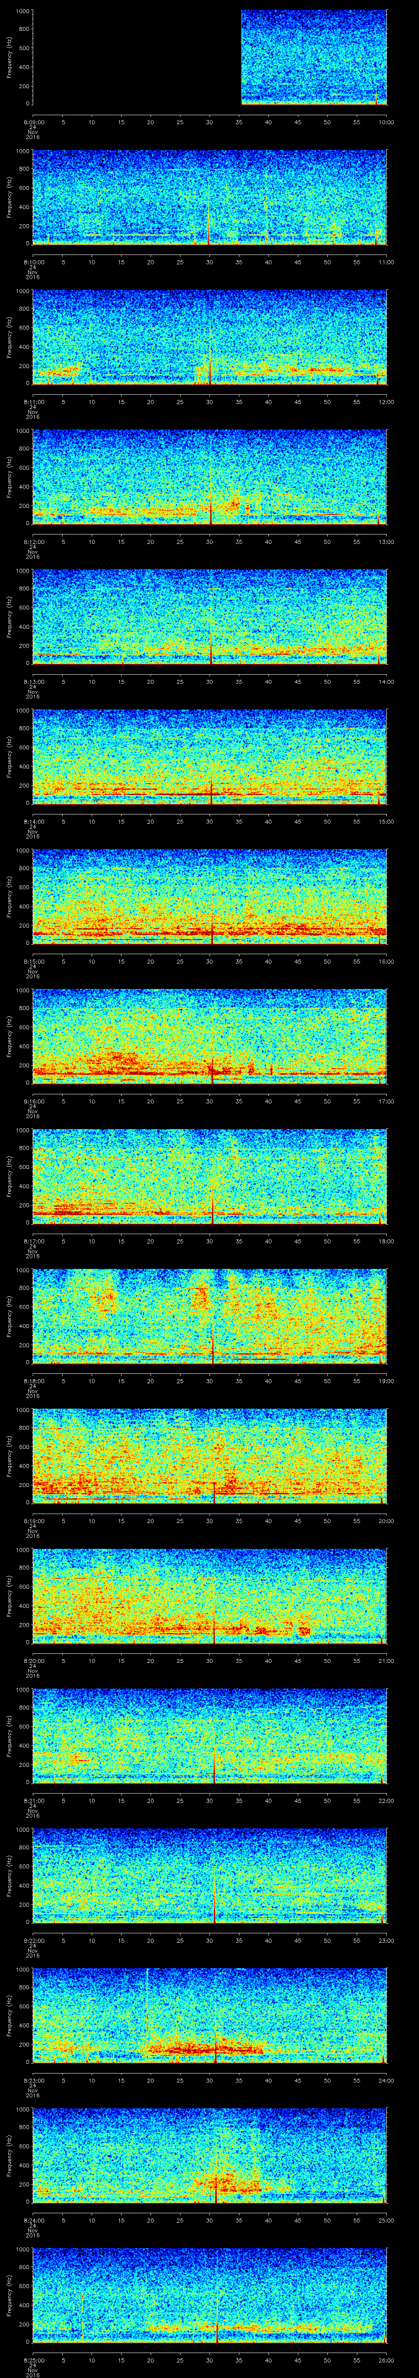Click Frequency (Hz) label of the 8:15:00 panel
Screen dimensions: 419x2378
coord(9,896)
